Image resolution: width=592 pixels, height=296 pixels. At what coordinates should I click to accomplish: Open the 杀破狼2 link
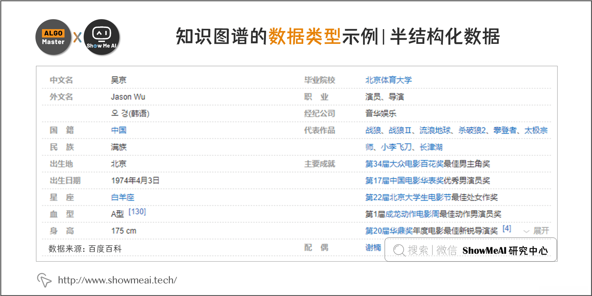click(472, 130)
